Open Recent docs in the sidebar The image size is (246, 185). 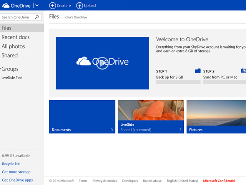click(15, 37)
